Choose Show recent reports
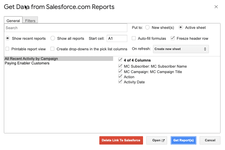Screen dimensions: 225x150 tap(8, 38)
